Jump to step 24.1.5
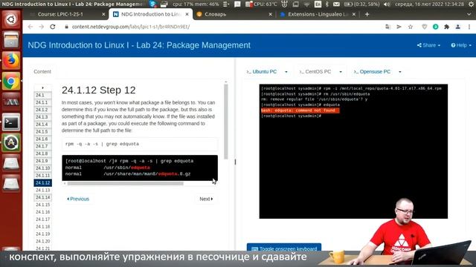Viewport: 476px width, 267px height. [x=42, y=131]
